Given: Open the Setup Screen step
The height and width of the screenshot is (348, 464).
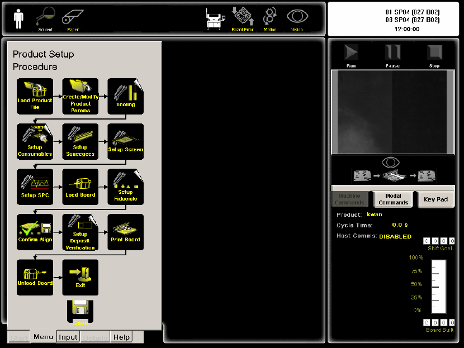Looking at the screenshot, I should coord(125,142).
